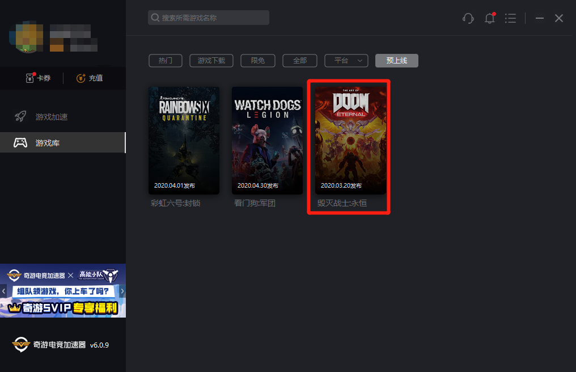Image resolution: width=576 pixels, height=372 pixels.
Task: Click the headset customer service icon
Action: pyautogui.click(x=468, y=18)
